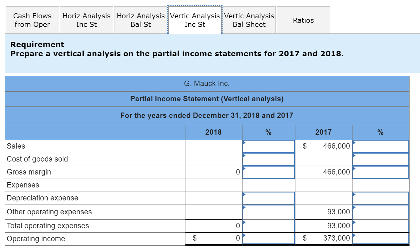The width and height of the screenshot is (420, 251).
Task: Select the Partial Income Statement (Vertical analysis) heading
Action: tap(207, 99)
